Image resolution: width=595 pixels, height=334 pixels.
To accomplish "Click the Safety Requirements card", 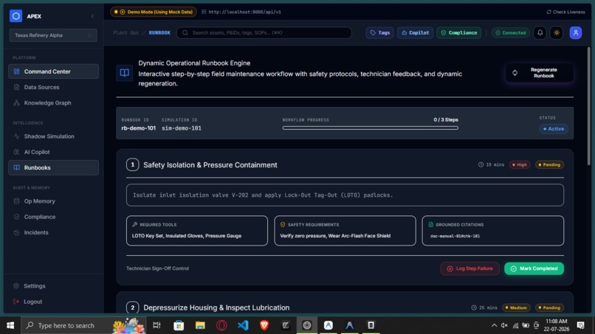I will point(345,231).
